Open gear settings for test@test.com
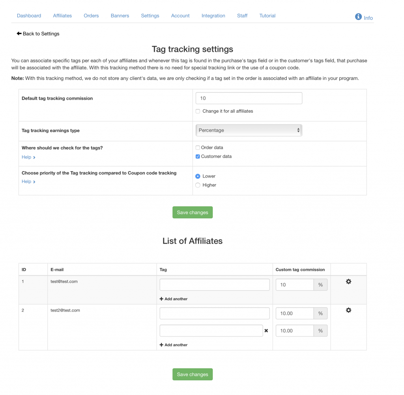This screenshot has height=395, width=404. point(348,282)
